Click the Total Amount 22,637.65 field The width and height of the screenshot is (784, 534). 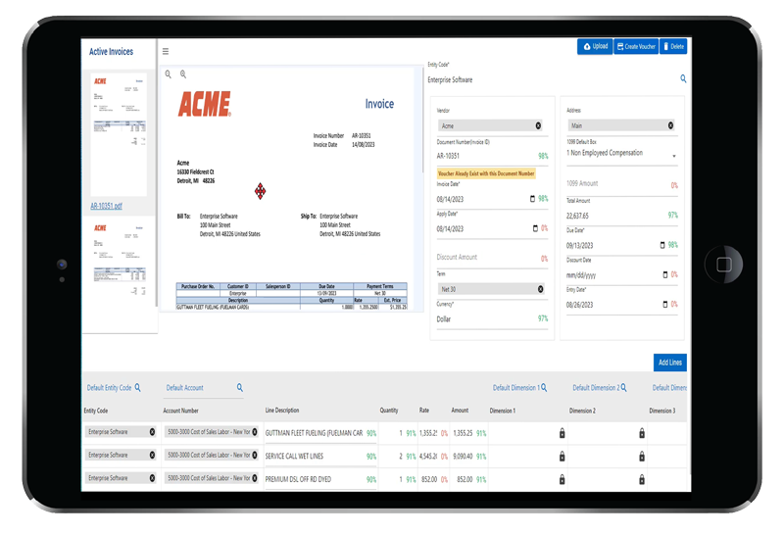point(621,216)
